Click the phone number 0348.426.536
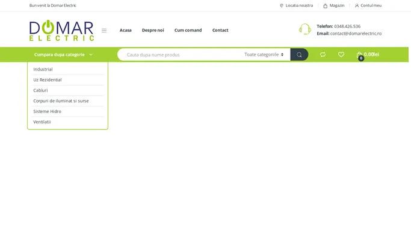 pos(347,26)
